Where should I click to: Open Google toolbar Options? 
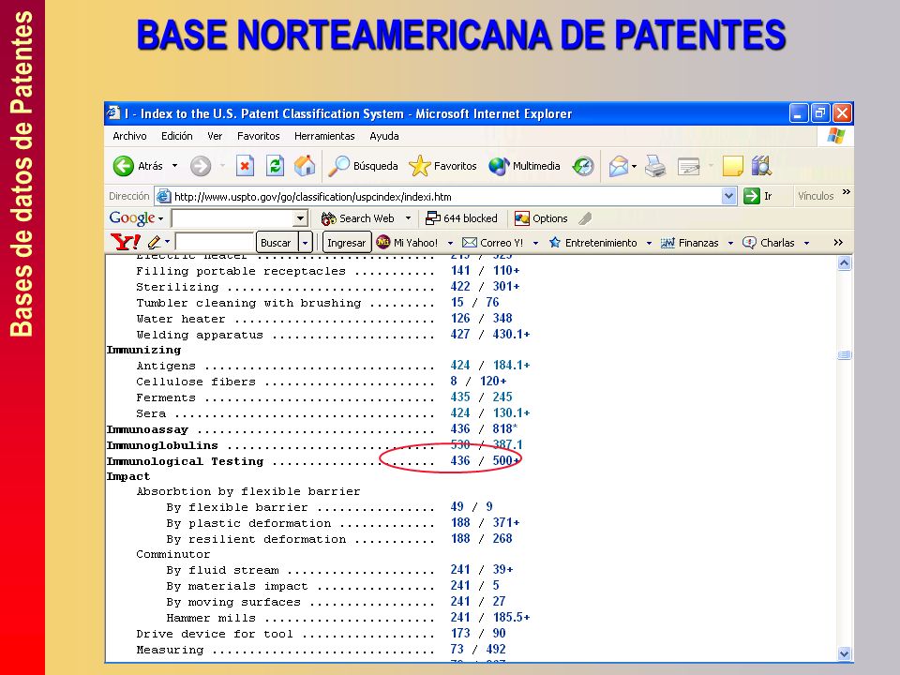(x=541, y=218)
